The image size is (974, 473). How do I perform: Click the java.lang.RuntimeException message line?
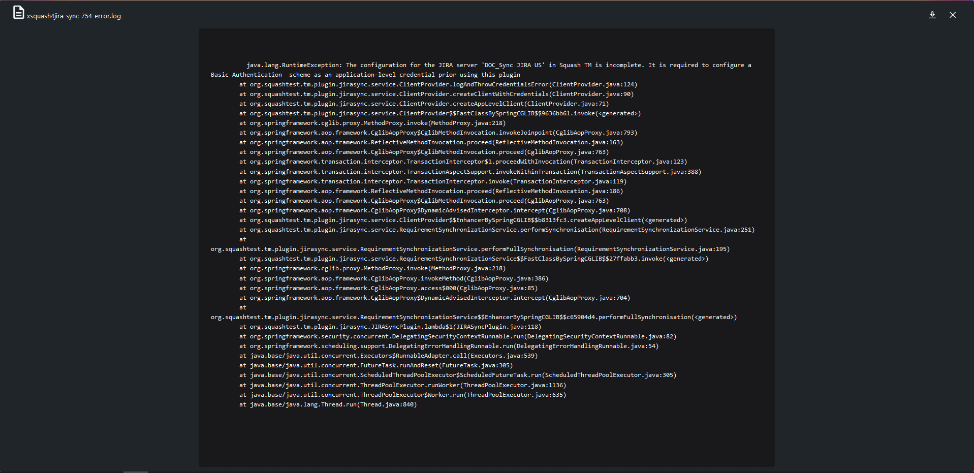pyautogui.click(x=498, y=65)
